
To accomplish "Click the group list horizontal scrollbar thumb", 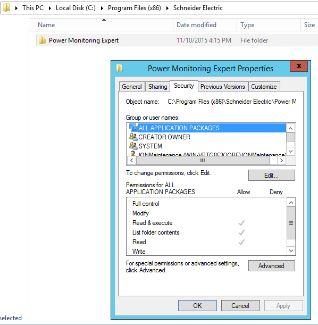I will click(203, 160).
